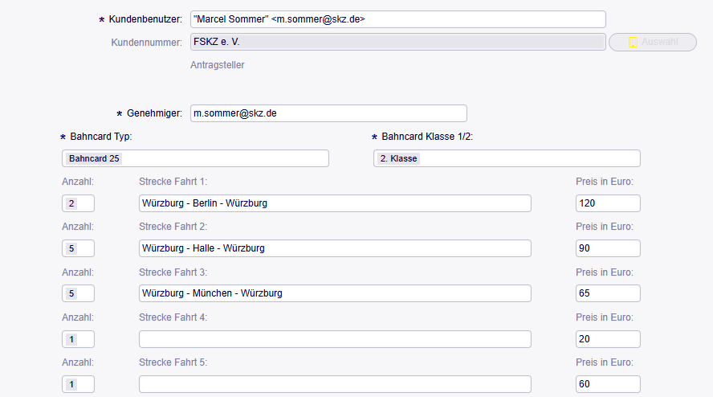Image resolution: width=713 pixels, height=397 pixels.
Task: Open the Anzahl selector for Fahrt 4
Action: coord(78,339)
